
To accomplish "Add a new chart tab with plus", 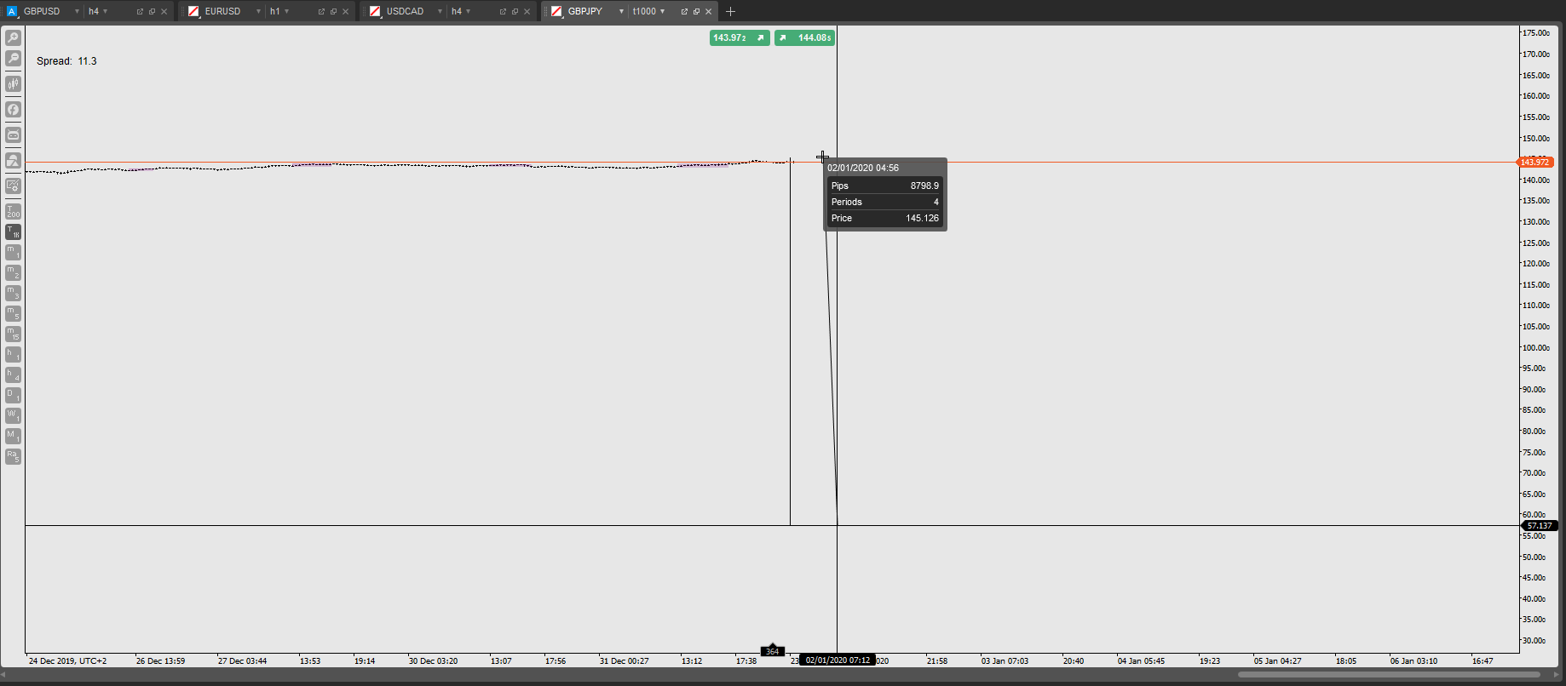I will [730, 11].
